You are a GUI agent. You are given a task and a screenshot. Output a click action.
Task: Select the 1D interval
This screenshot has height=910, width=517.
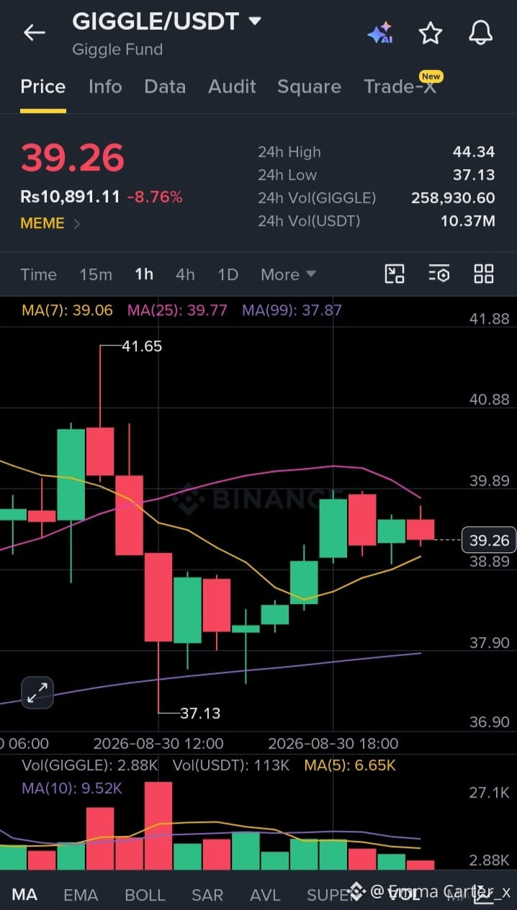228,274
